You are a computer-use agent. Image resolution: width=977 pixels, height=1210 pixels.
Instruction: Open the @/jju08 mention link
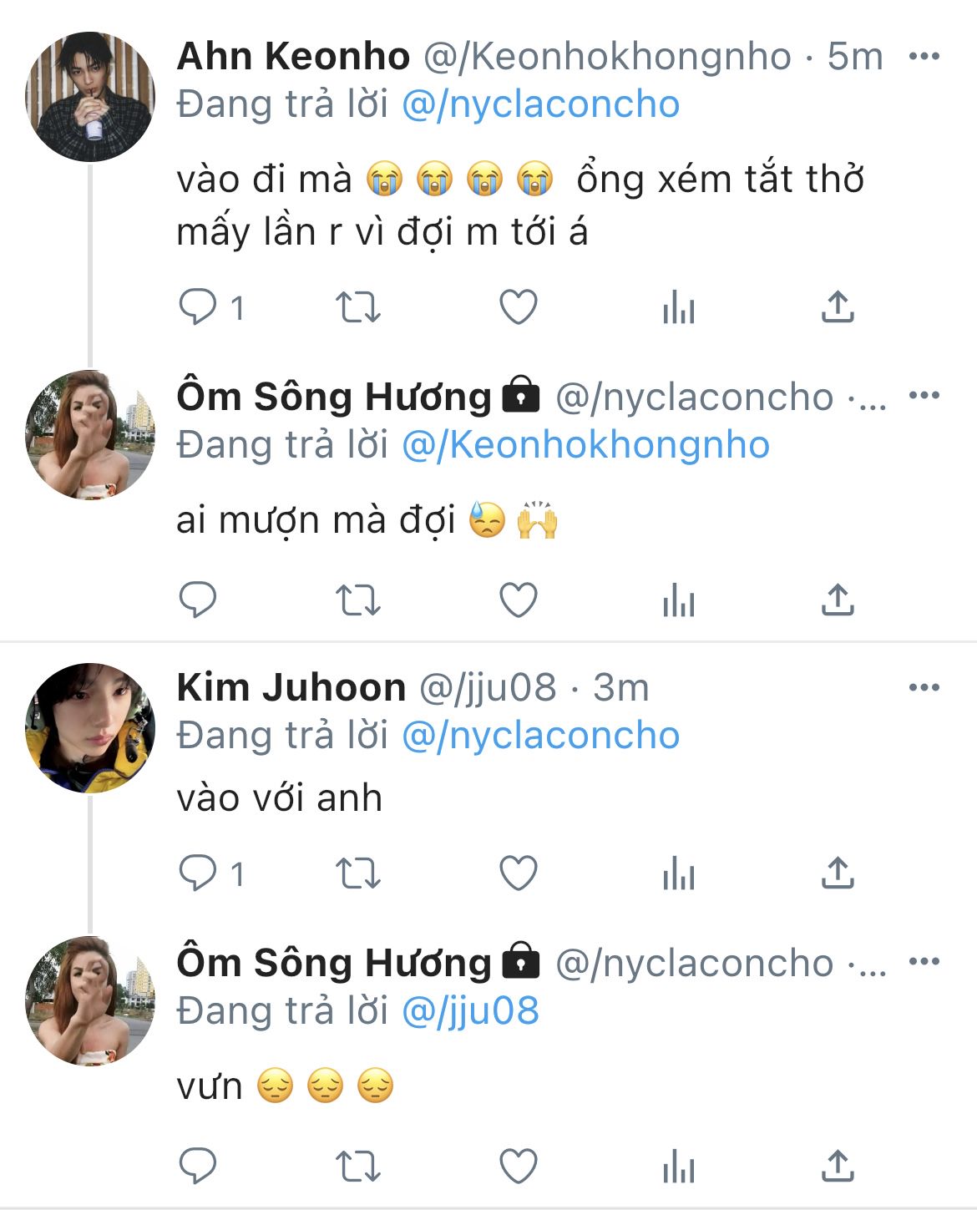pos(470,1011)
